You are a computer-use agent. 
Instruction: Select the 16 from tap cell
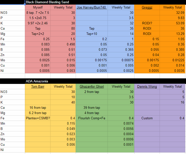pyautogui.click(x=38, y=108)
